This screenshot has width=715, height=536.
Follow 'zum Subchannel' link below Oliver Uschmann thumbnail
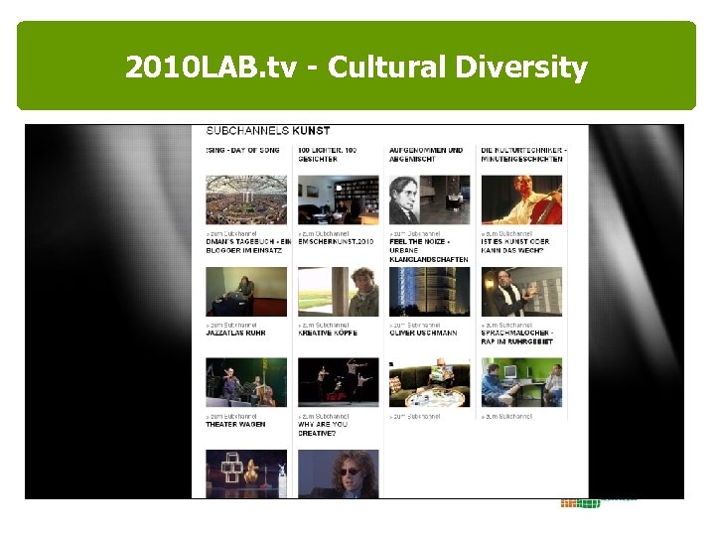415,416
